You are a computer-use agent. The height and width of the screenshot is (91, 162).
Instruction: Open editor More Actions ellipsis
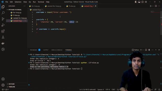(159, 6)
